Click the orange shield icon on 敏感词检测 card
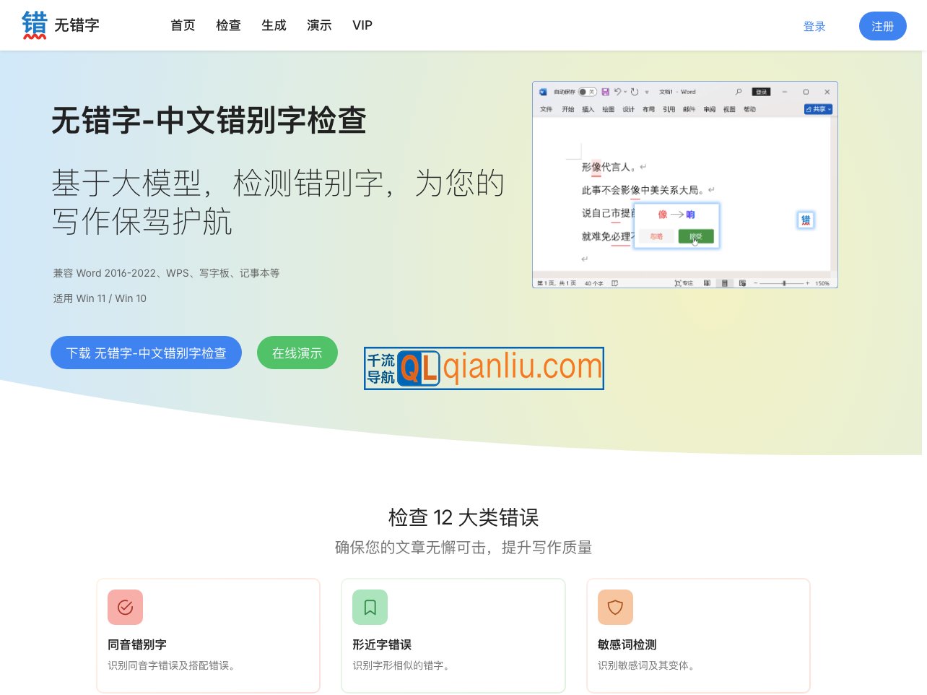 pyautogui.click(x=615, y=608)
